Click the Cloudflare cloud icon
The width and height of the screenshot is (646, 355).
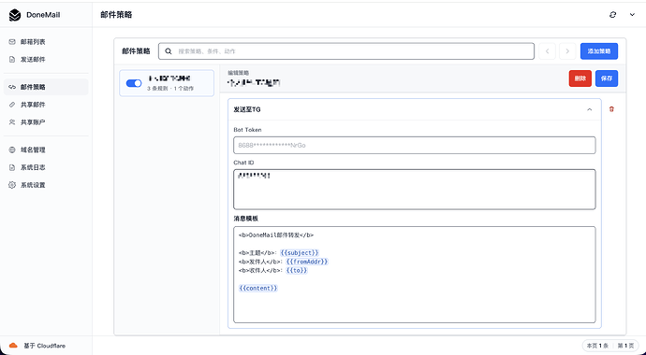(x=13, y=346)
